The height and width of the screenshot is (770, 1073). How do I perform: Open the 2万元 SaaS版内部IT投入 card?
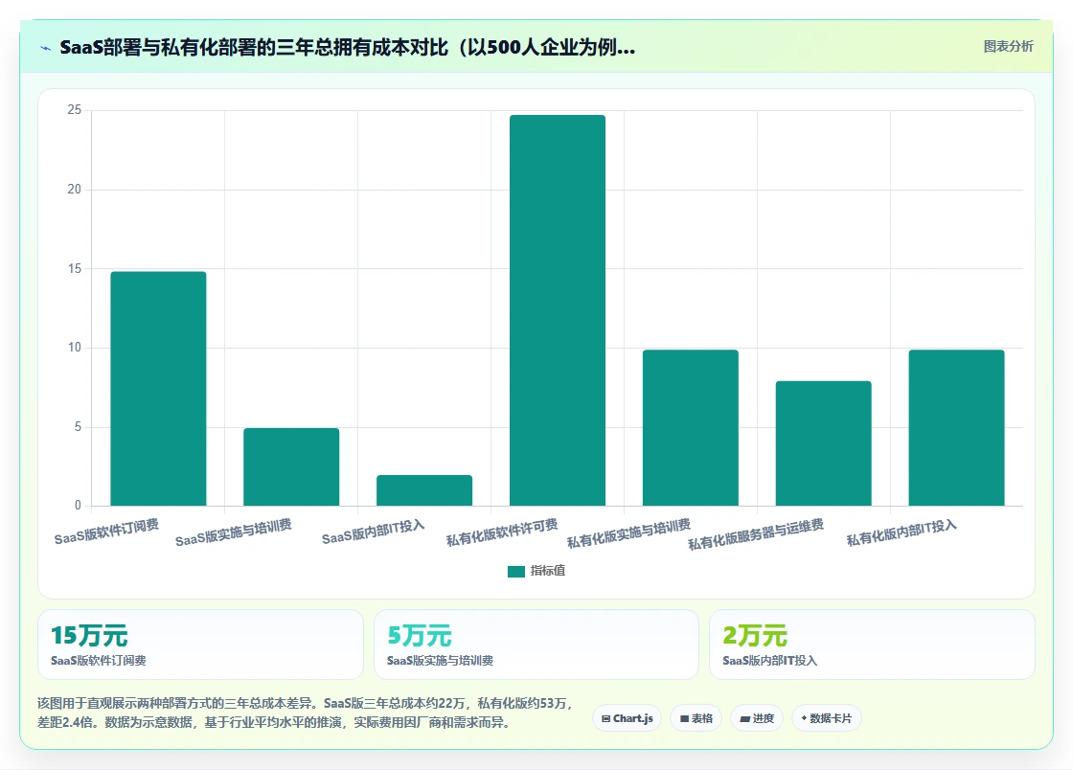tap(872, 645)
